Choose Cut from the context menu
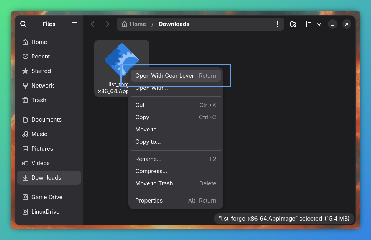 [x=176, y=105]
